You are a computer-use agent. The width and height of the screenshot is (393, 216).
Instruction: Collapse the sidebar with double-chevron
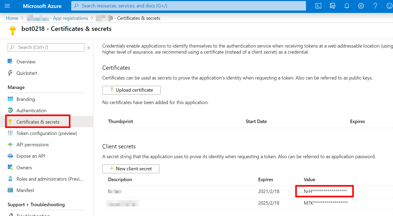point(89,48)
